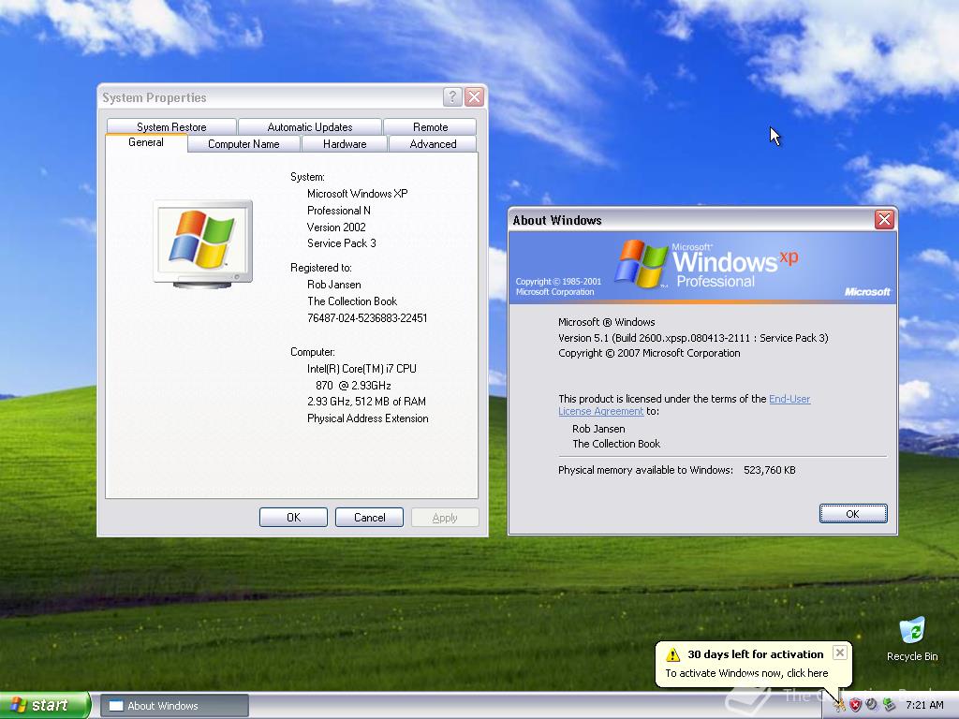Image resolution: width=959 pixels, height=719 pixels.
Task: Open the Remote tab
Action: tap(430, 127)
